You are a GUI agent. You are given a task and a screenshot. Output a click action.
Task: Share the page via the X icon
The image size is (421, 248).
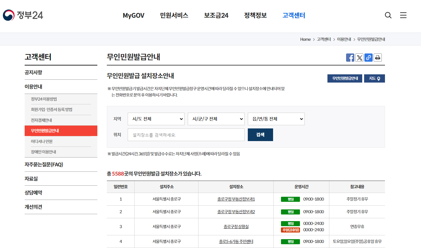tap(359, 58)
